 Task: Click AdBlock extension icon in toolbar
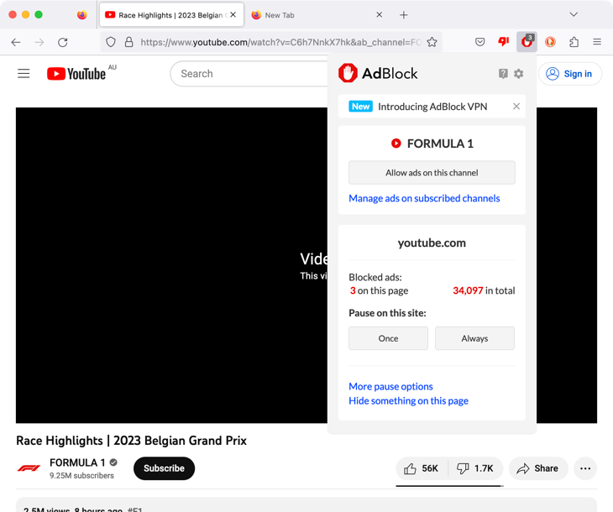[x=527, y=42]
